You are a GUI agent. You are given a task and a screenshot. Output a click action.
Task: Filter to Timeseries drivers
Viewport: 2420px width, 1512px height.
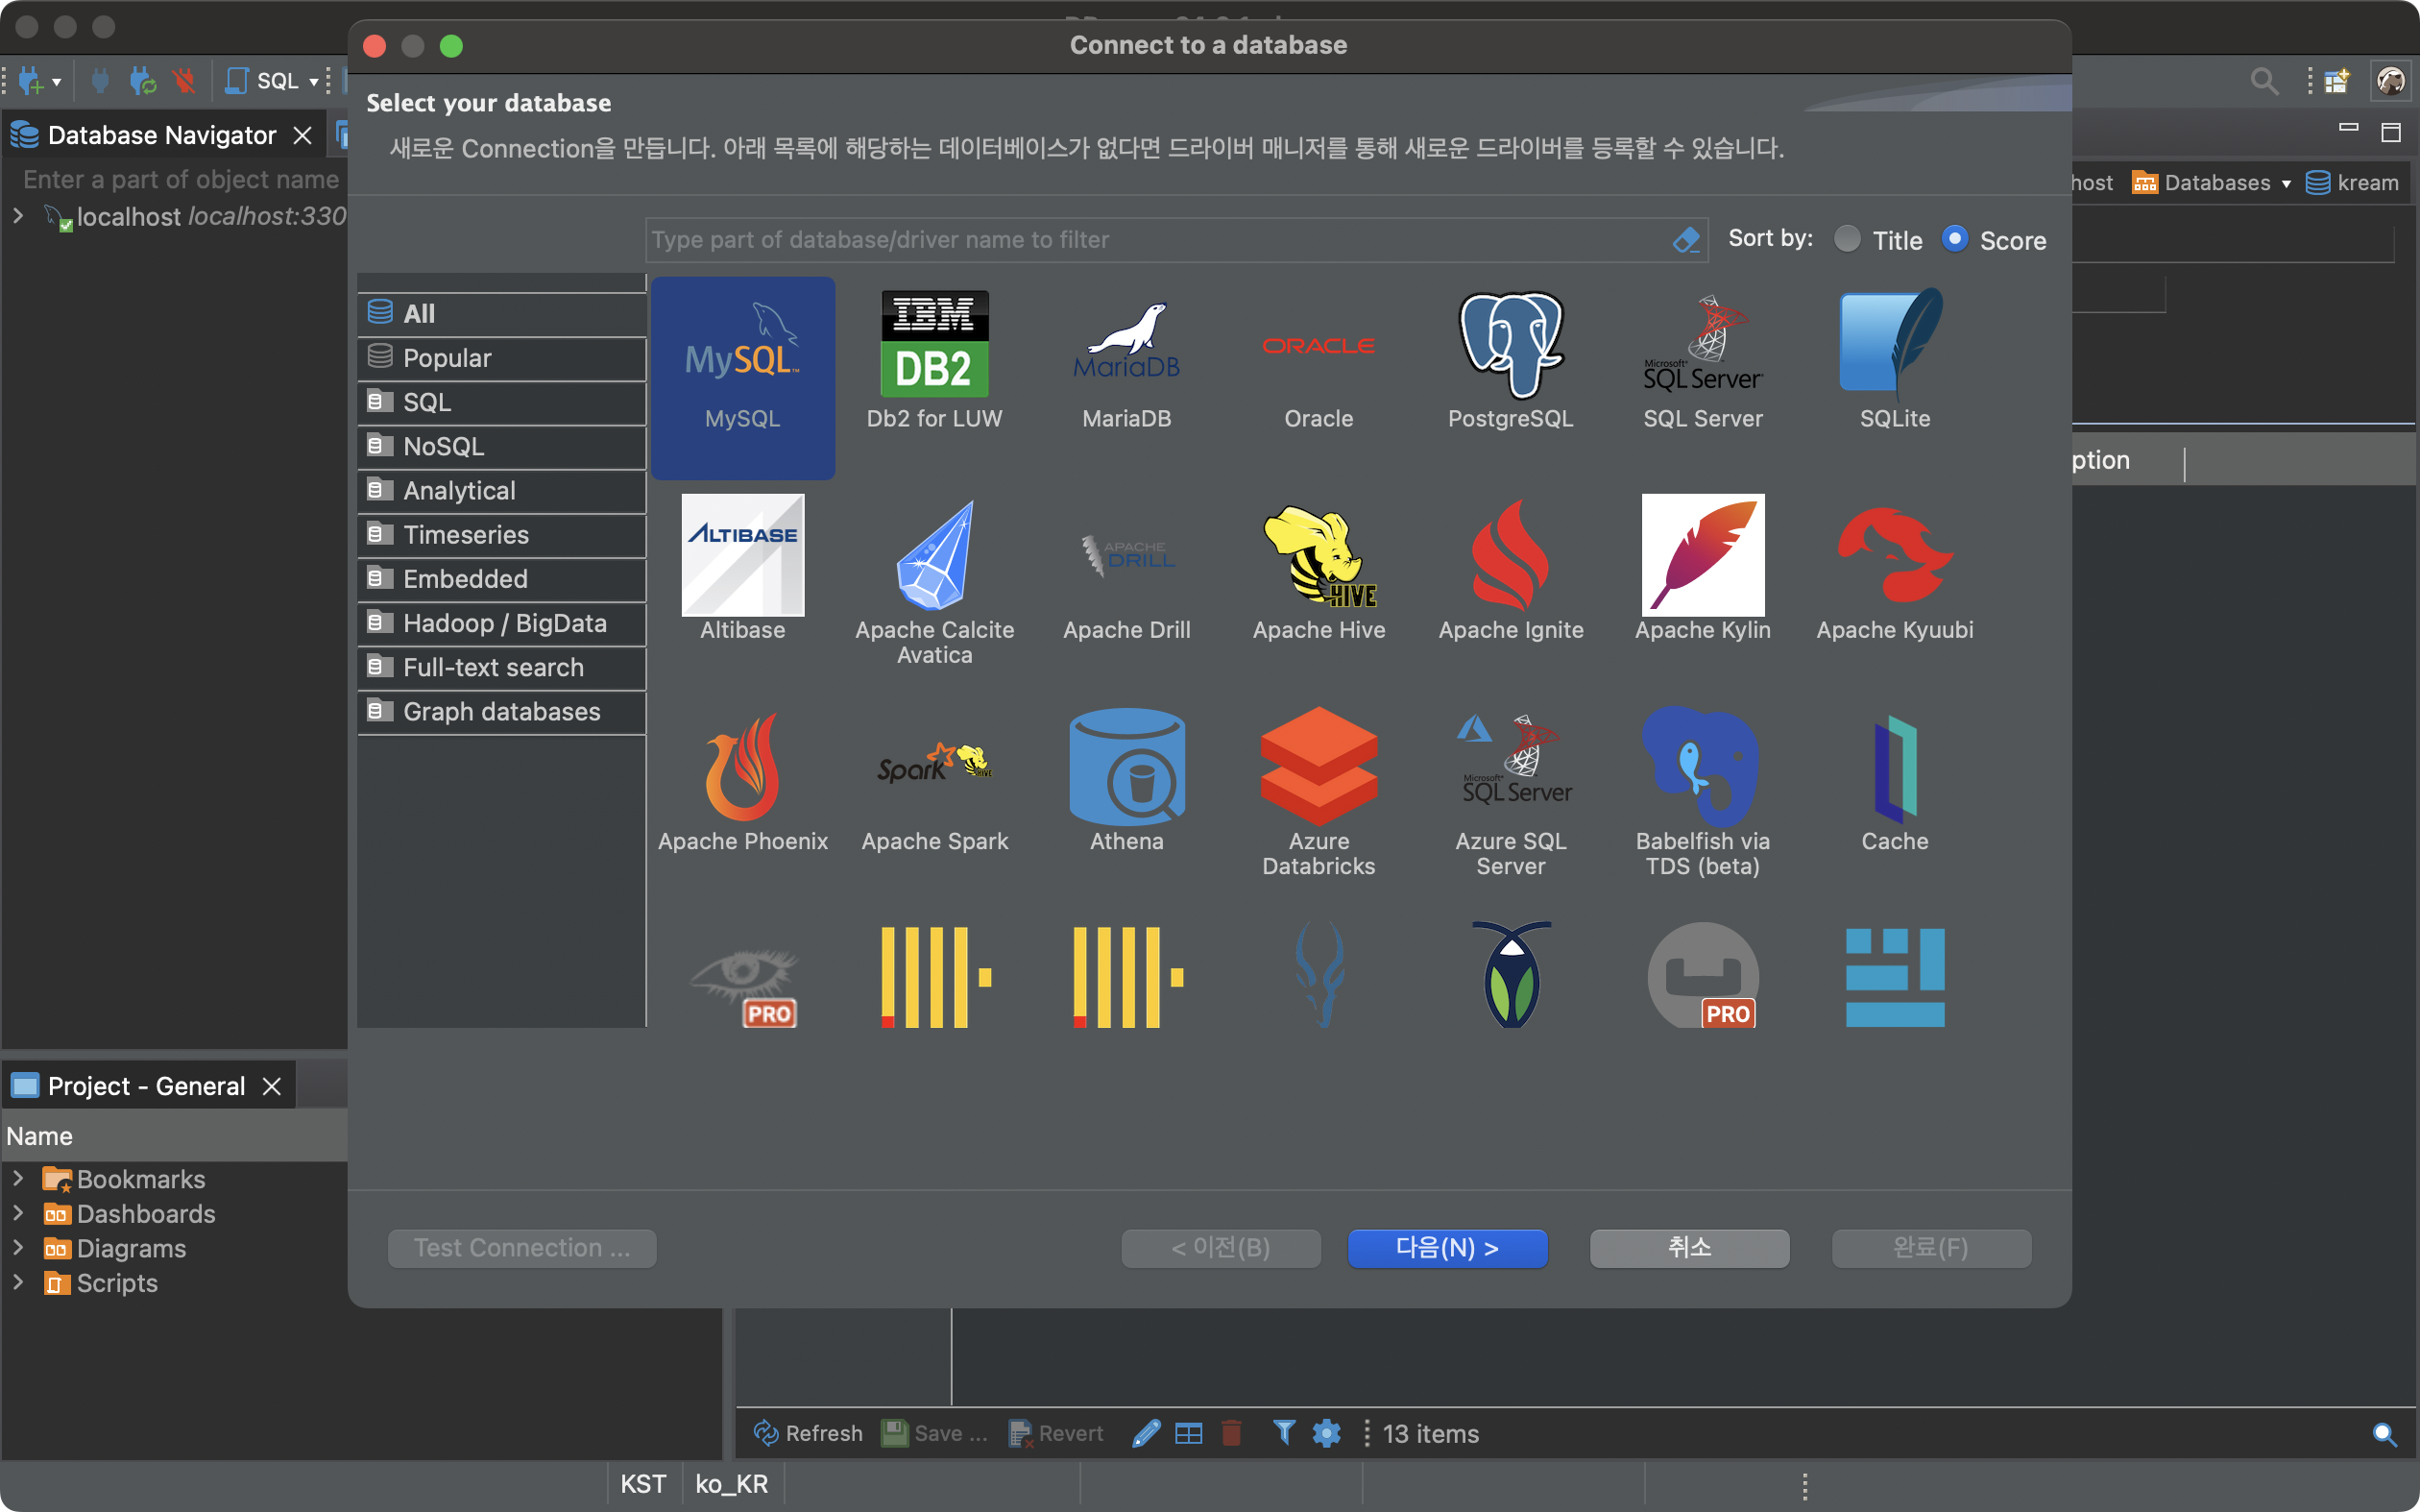pos(502,534)
